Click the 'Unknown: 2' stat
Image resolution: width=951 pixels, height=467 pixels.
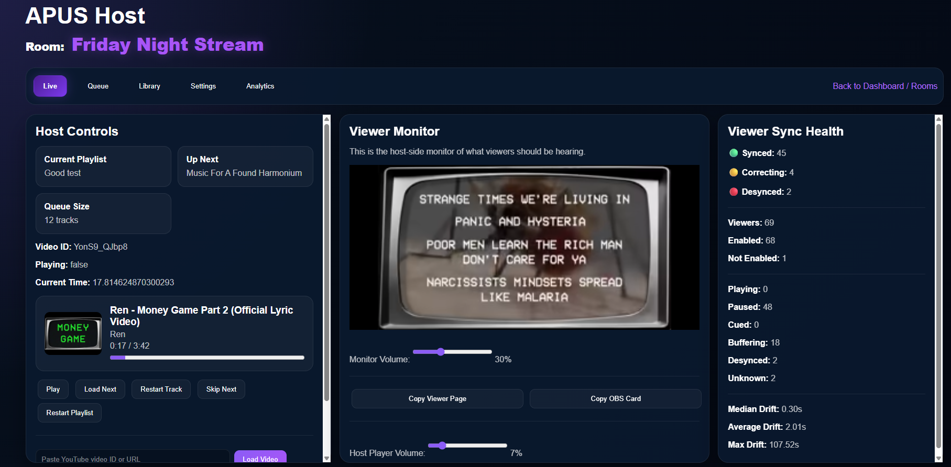pos(751,378)
